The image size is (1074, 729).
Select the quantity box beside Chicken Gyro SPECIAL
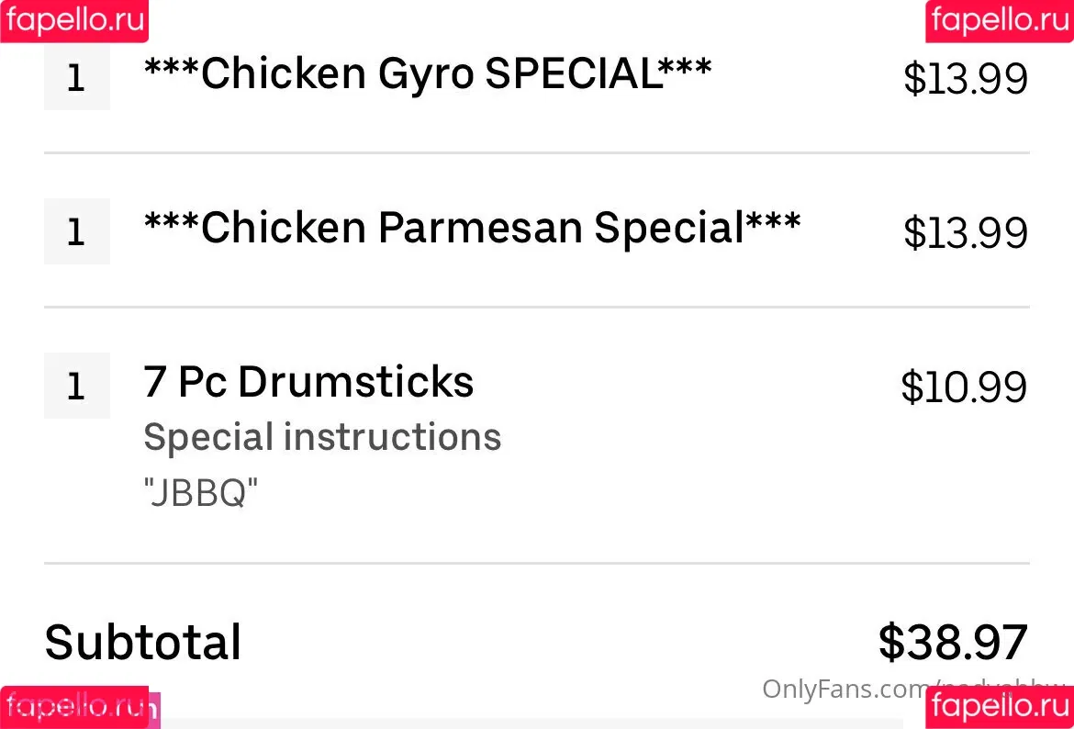coord(77,77)
